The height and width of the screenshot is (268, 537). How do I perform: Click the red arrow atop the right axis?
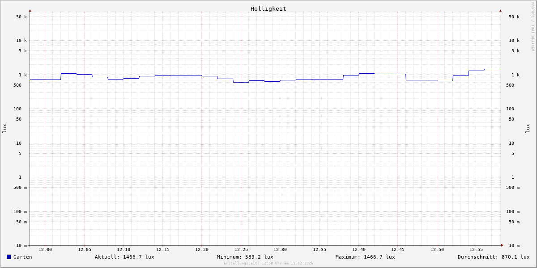500,10
